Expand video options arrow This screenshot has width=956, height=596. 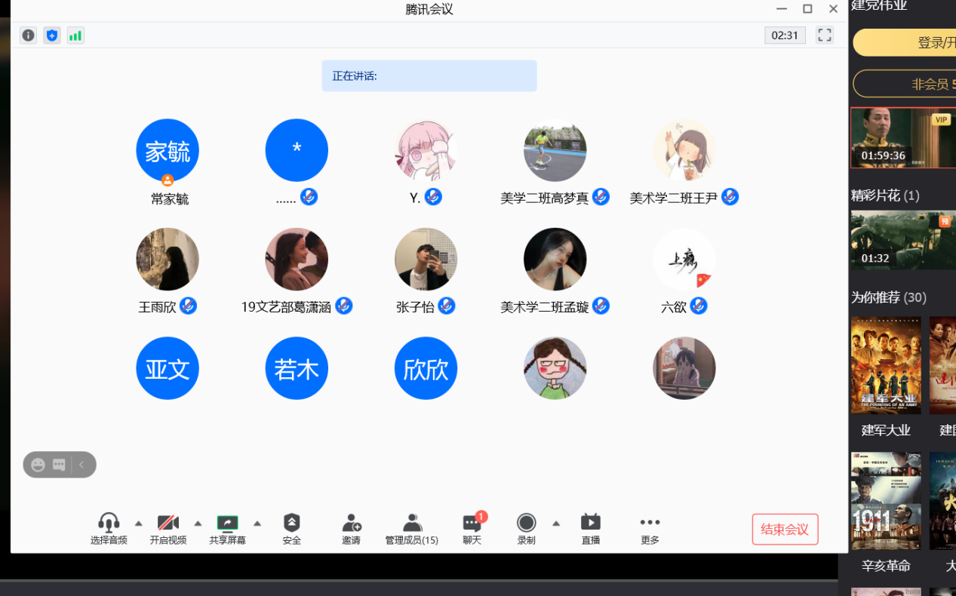198,524
